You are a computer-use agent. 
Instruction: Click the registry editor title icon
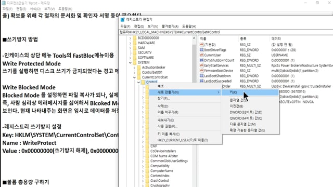click(x=122, y=20)
